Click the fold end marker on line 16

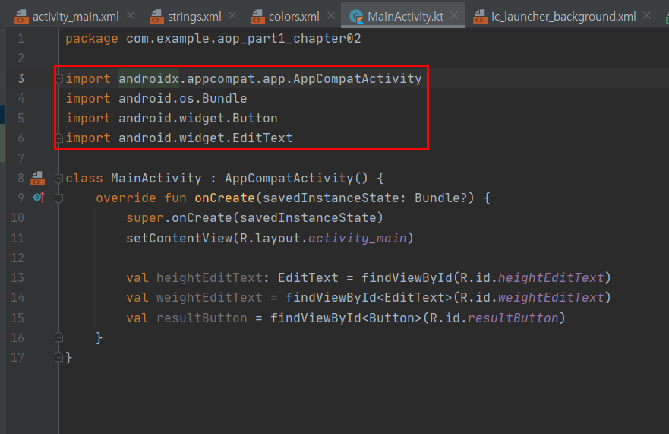pyautogui.click(x=59, y=337)
